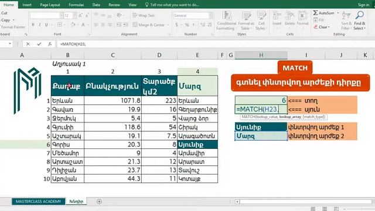Select column H header

[x=261, y=55]
